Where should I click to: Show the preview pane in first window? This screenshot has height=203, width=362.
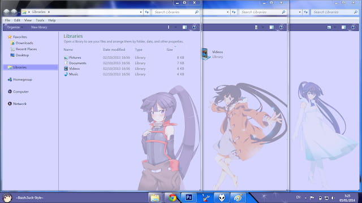click(185, 27)
